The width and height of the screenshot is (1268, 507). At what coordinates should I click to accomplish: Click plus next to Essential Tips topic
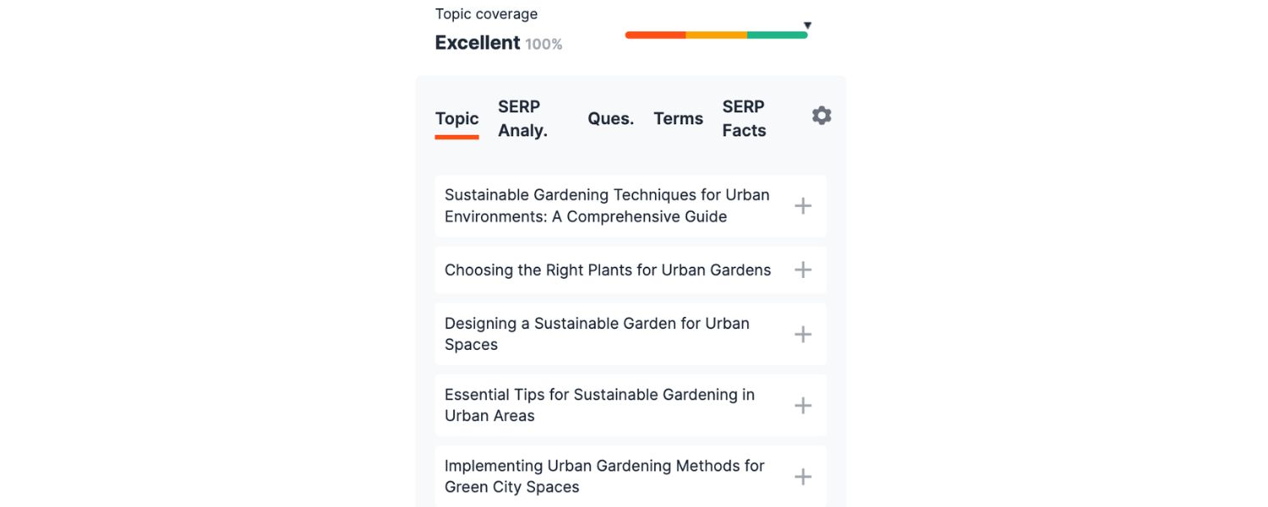point(803,406)
